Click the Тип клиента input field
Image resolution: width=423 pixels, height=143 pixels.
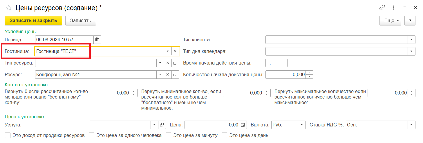click(x=337, y=40)
